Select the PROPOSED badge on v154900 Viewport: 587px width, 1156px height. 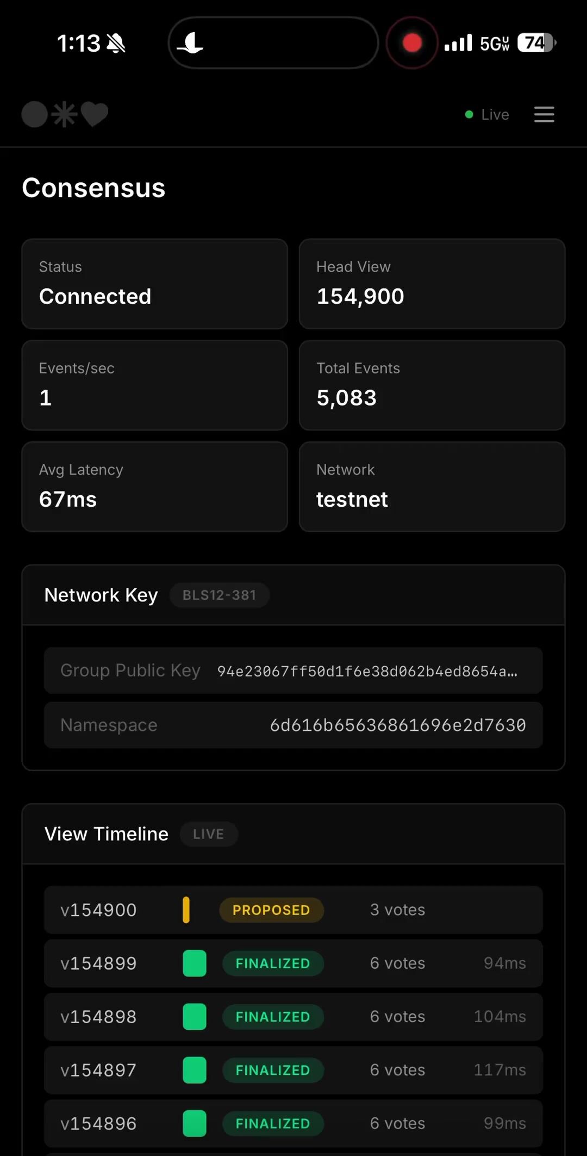(x=271, y=910)
